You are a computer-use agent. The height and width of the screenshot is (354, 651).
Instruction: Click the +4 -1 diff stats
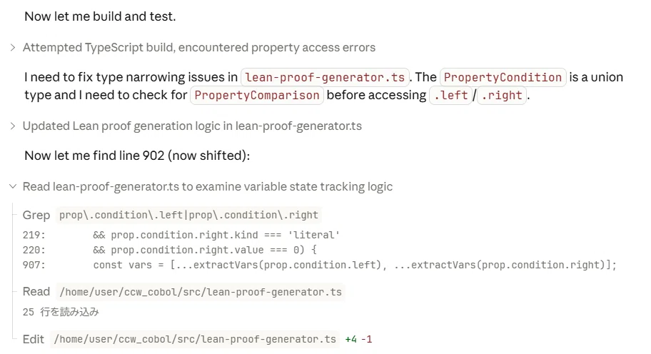click(359, 340)
